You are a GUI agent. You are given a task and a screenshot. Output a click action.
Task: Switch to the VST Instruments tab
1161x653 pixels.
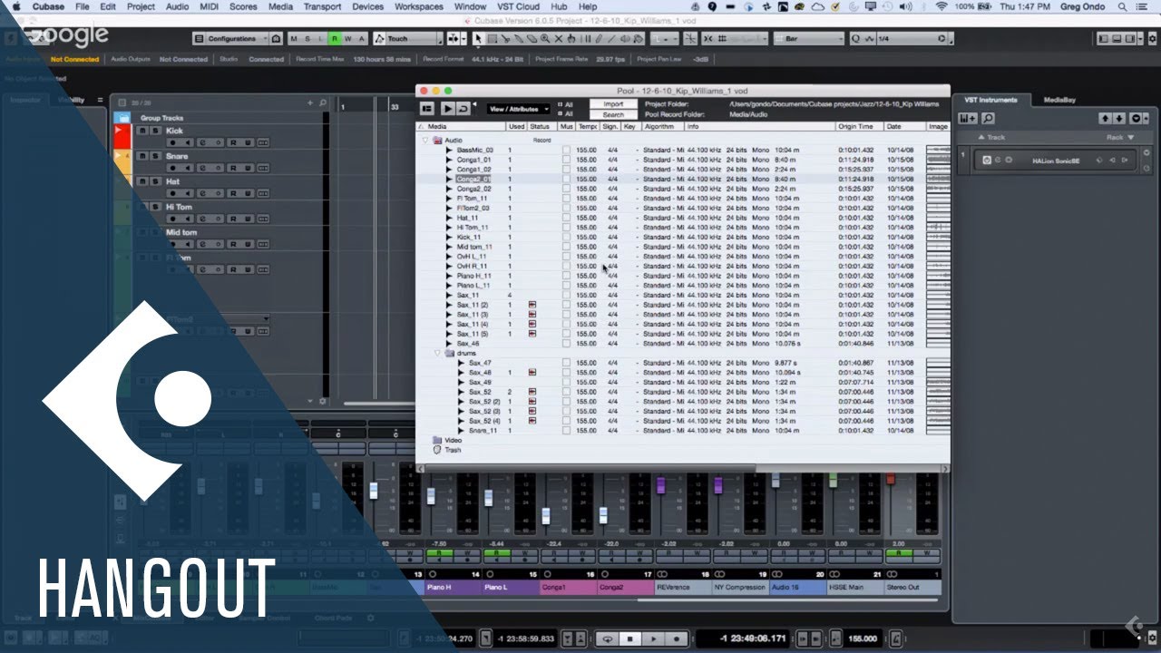990,100
